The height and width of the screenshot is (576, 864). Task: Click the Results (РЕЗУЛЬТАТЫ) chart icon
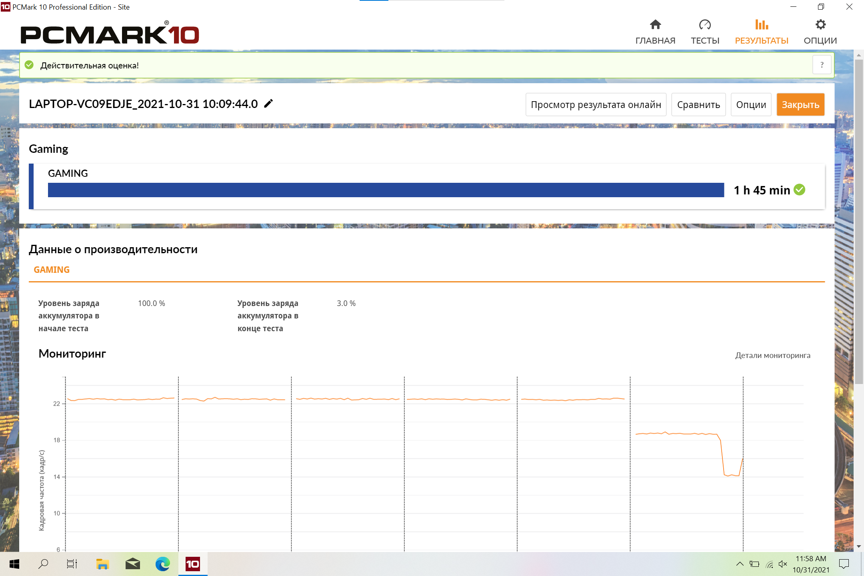coord(762,25)
